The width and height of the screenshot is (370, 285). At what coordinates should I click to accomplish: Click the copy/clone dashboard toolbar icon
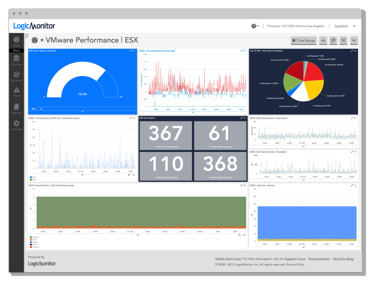tap(333, 40)
